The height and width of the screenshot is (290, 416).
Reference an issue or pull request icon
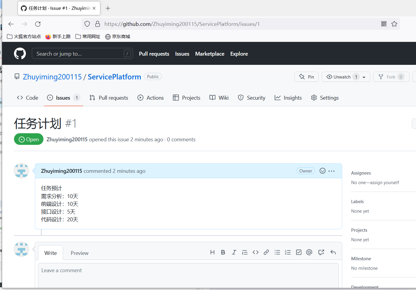pyautogui.click(x=321, y=252)
